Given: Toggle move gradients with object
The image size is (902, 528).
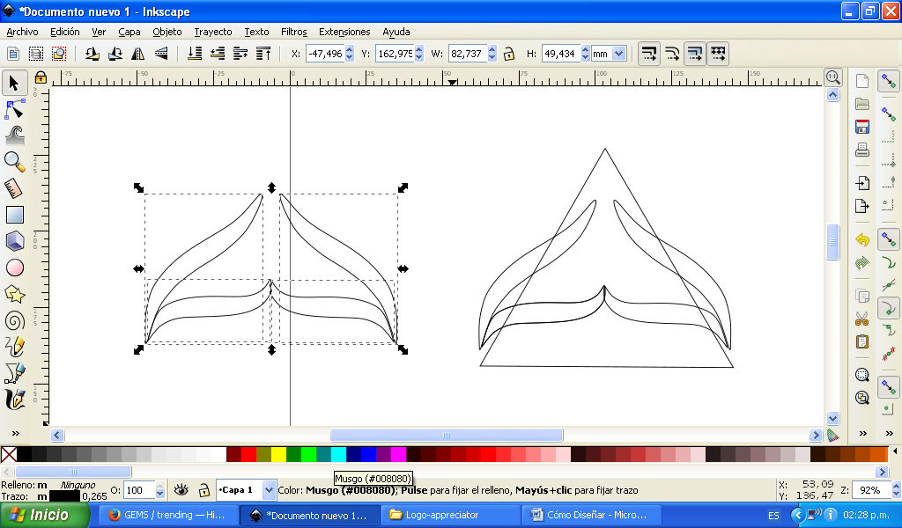Looking at the screenshot, I should (695, 54).
